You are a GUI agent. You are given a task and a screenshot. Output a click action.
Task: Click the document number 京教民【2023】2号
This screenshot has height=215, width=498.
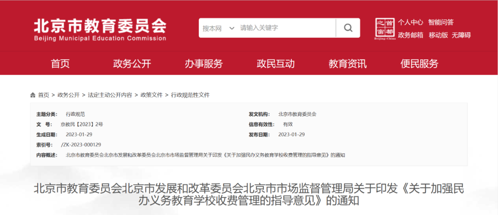(x=82, y=125)
